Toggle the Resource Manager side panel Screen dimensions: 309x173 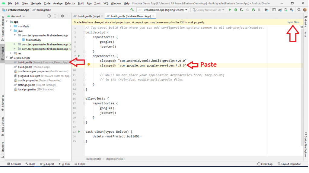coord(2,28)
